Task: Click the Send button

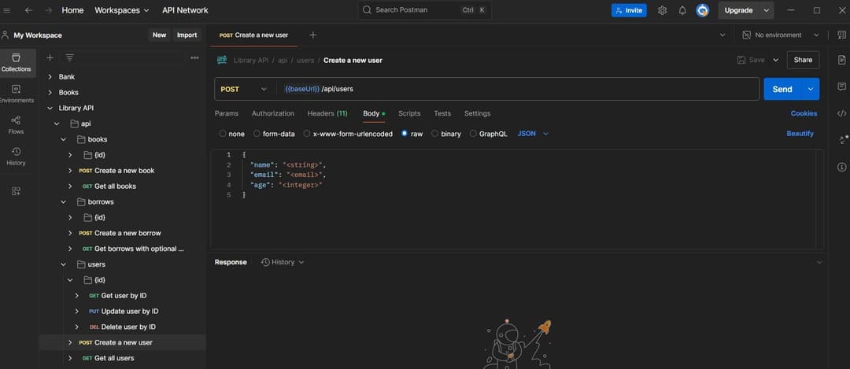Action: pyautogui.click(x=782, y=89)
